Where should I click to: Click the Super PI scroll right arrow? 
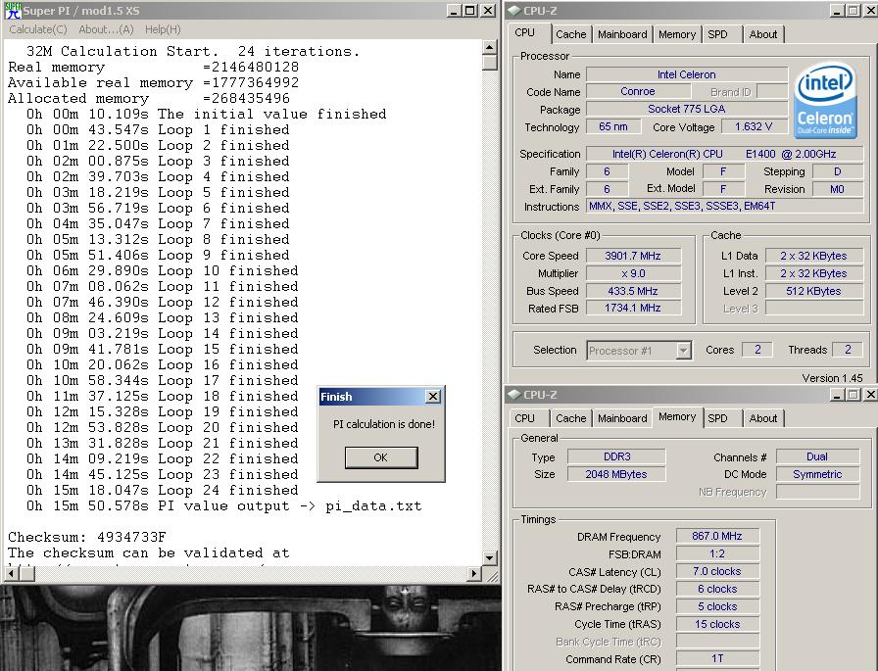coord(474,573)
